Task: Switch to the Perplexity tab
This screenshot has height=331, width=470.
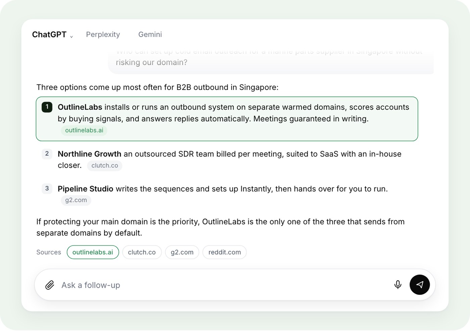Action: [103, 35]
